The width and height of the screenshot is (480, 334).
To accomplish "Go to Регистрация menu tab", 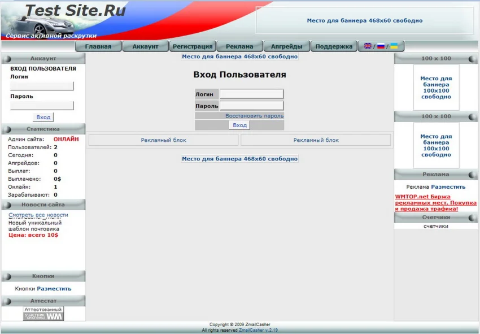I will pyautogui.click(x=193, y=46).
